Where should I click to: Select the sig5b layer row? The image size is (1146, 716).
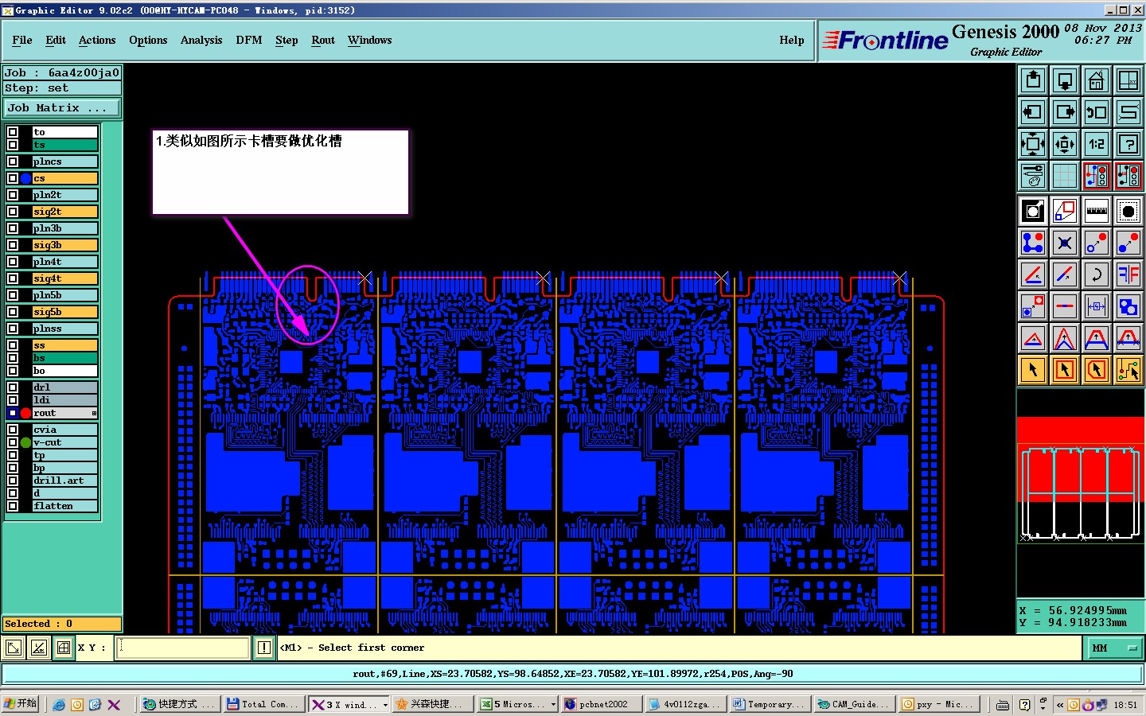coord(64,312)
